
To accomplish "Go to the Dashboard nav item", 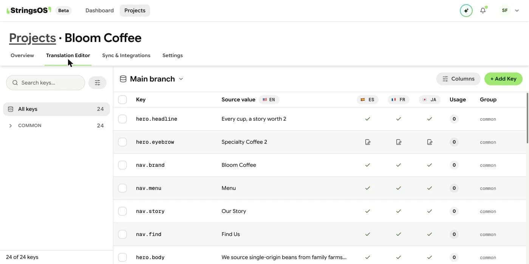I will pyautogui.click(x=99, y=11).
